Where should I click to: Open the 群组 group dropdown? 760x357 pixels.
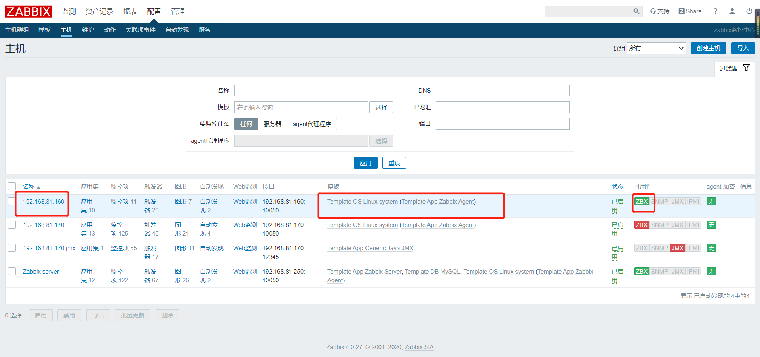click(x=656, y=48)
